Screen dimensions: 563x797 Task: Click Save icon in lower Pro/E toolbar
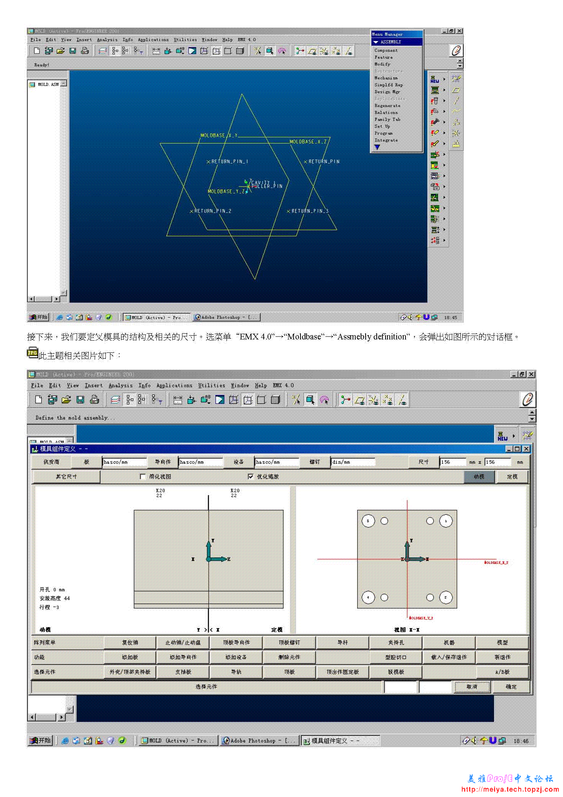(x=80, y=400)
